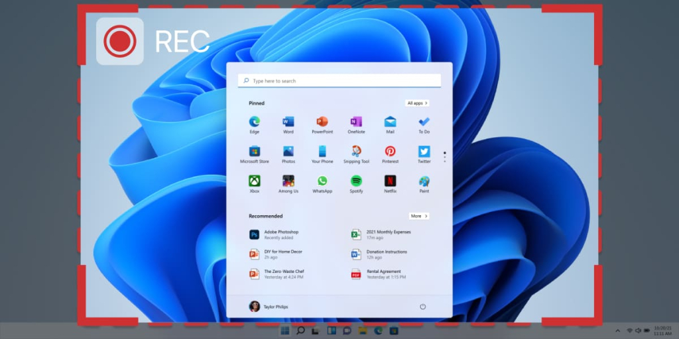Launch the Snipping Tool
This screenshot has width=679, height=339.
[356, 155]
